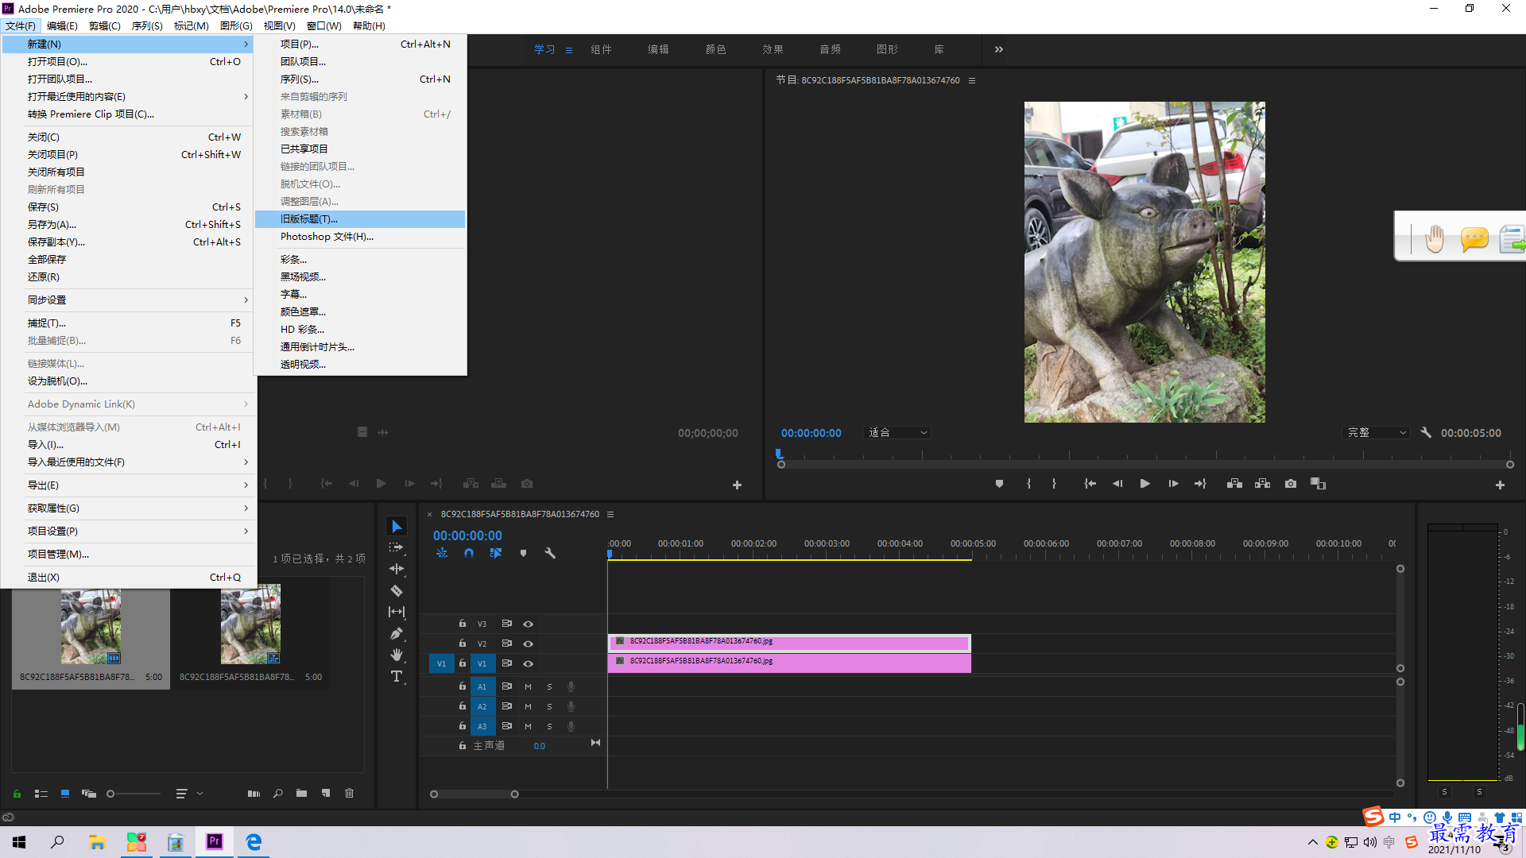Open comparison view in program monitor
The width and height of the screenshot is (1526, 858).
pyautogui.click(x=1318, y=484)
